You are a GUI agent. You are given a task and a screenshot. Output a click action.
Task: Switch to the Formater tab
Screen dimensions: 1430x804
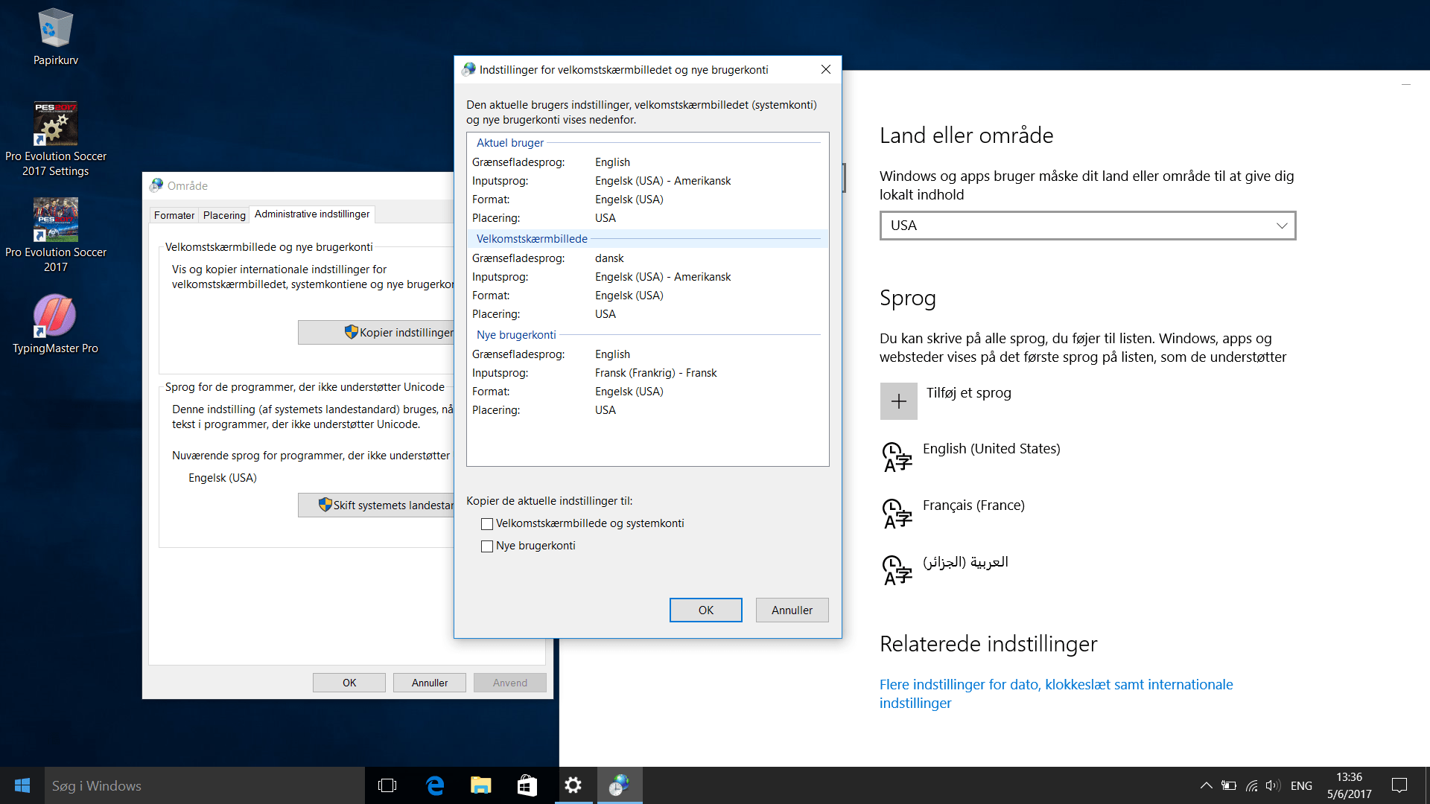(x=174, y=214)
